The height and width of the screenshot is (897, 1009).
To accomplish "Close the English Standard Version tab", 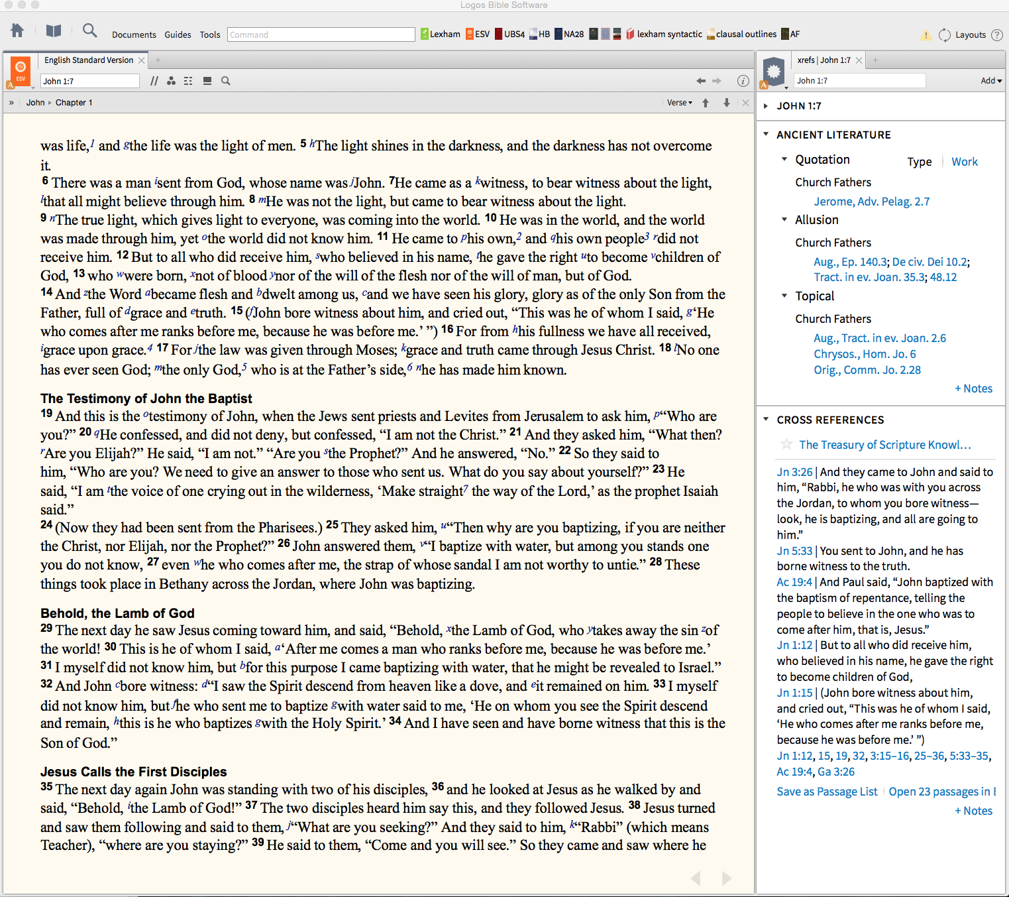I will (141, 60).
